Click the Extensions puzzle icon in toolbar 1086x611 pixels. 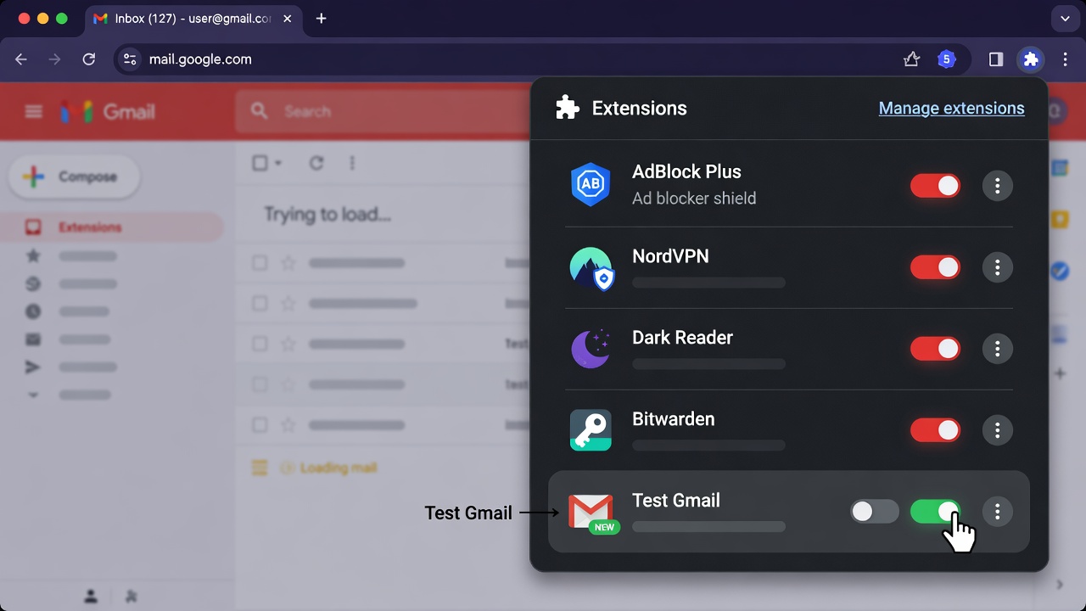point(1031,59)
